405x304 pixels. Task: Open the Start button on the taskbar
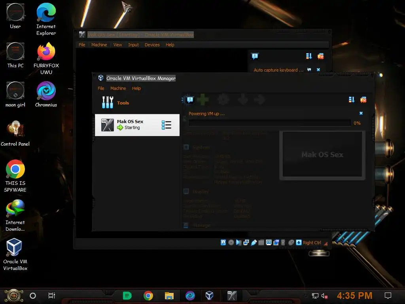[x=14, y=296]
